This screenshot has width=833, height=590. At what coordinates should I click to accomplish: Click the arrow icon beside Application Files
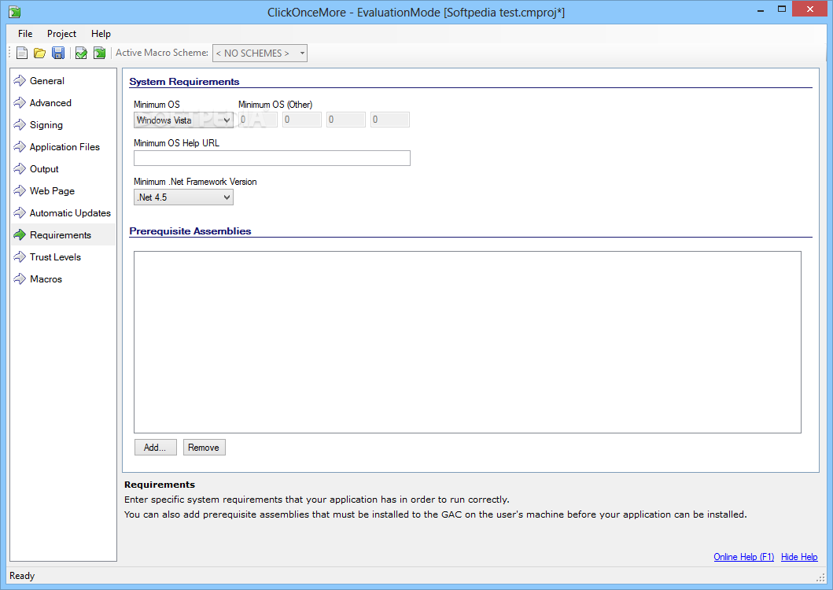coord(20,146)
